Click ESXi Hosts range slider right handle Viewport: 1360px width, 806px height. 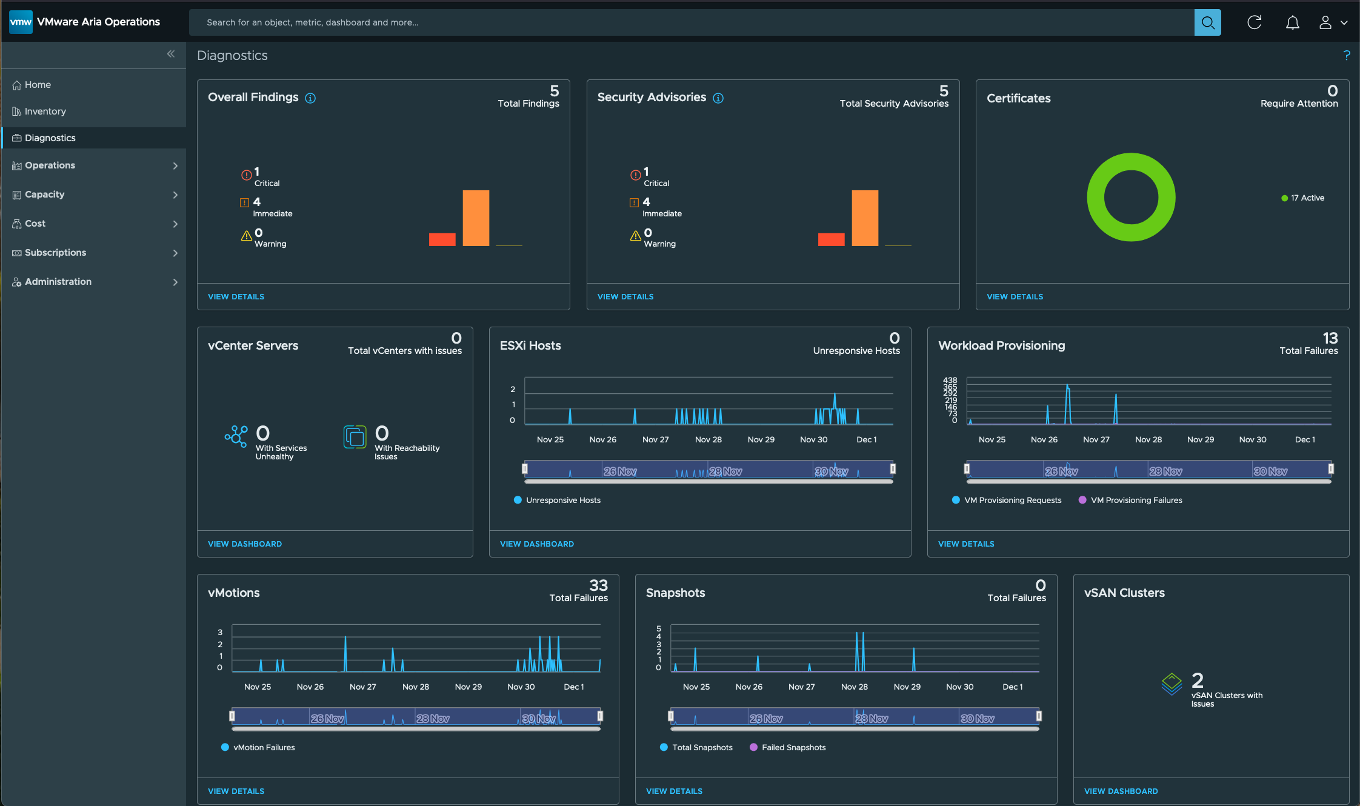(x=893, y=468)
